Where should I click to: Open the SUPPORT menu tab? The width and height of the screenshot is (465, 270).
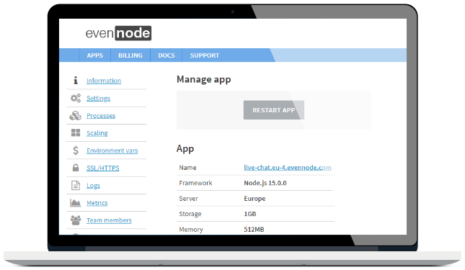pyautogui.click(x=205, y=55)
